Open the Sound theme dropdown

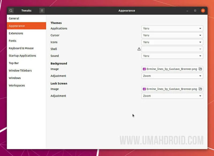[x=172, y=56]
